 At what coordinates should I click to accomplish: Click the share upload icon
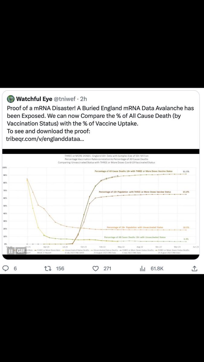(x=195, y=268)
